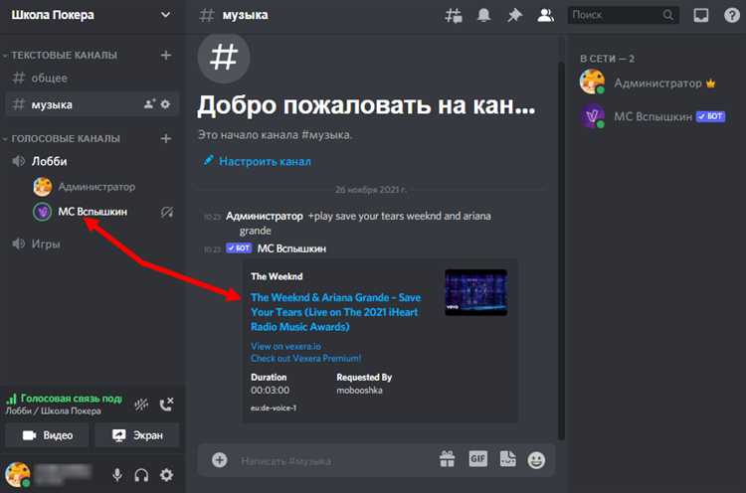
Task: Show pinned messages
Action: [x=514, y=15]
